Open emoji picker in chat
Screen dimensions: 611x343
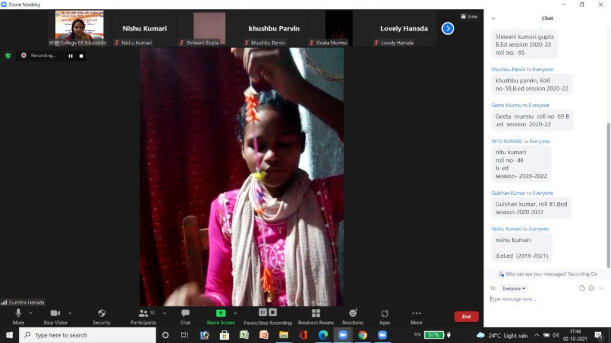pyautogui.click(x=591, y=288)
